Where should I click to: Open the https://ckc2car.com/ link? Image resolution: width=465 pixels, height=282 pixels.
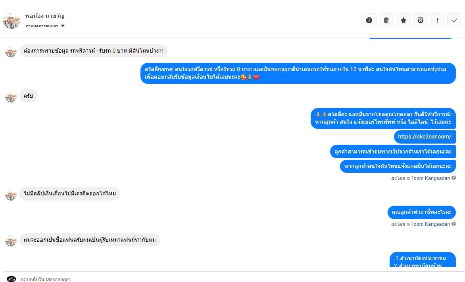[425, 136]
